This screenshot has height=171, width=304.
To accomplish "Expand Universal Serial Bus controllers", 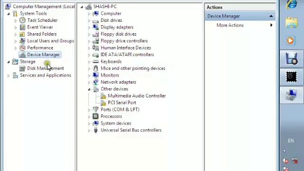I will pyautogui.click(x=89, y=131).
